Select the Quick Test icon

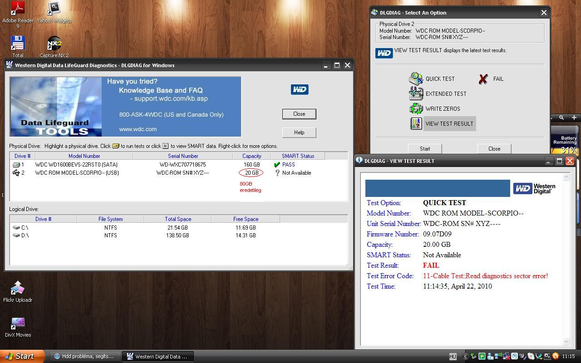coord(416,78)
